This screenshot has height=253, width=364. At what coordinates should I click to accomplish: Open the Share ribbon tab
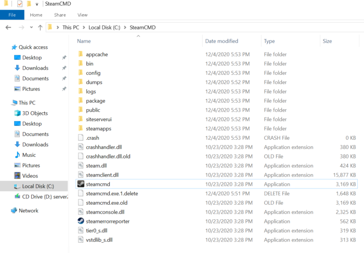(60, 15)
